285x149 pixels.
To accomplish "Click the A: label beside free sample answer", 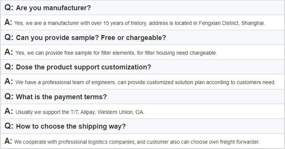I will [x=9, y=52].
